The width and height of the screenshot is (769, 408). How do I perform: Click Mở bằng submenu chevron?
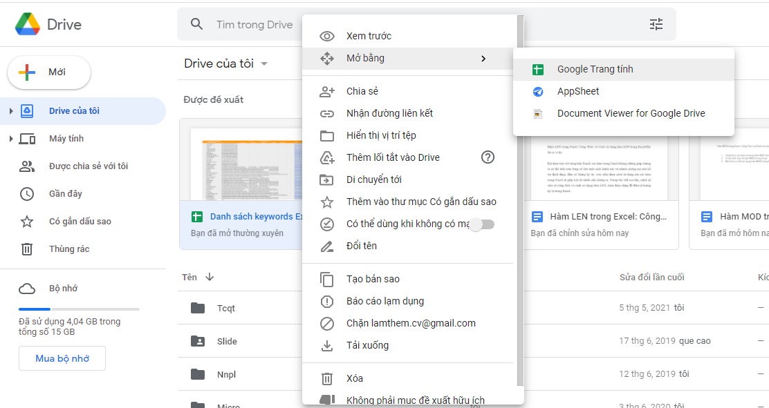click(483, 58)
